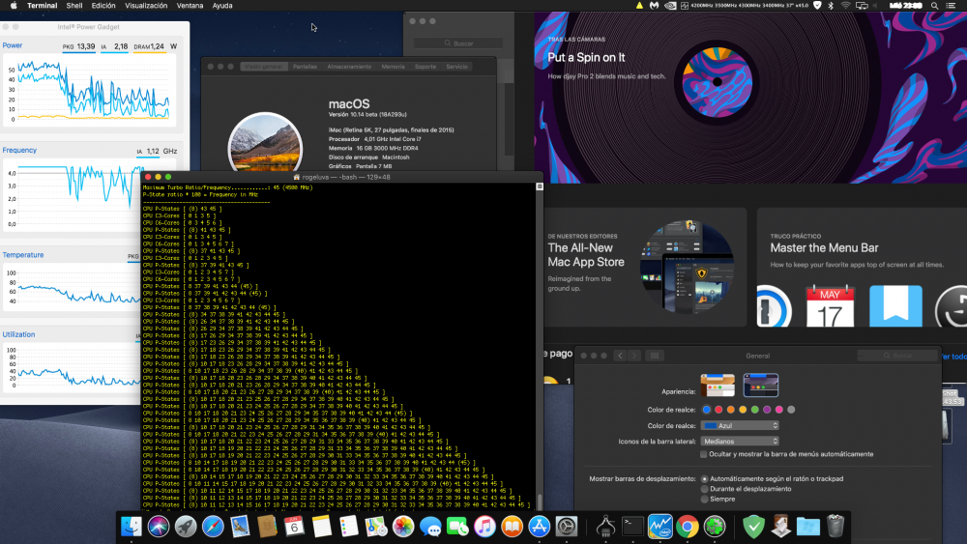Enable auto-hide menu bar checkbox
This screenshot has height=544, width=967.
point(704,454)
